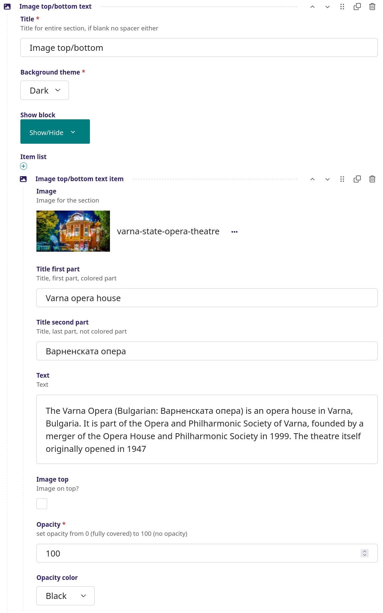Duplicate the Image top/bottom text item
The height and width of the screenshot is (613, 383).
[357, 179]
